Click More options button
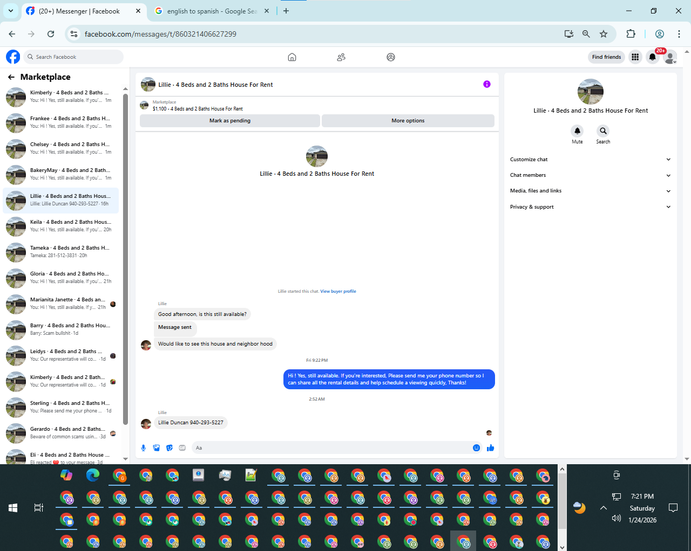691x551 pixels. [x=408, y=121]
